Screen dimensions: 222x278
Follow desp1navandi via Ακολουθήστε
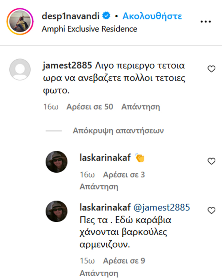point(152,16)
